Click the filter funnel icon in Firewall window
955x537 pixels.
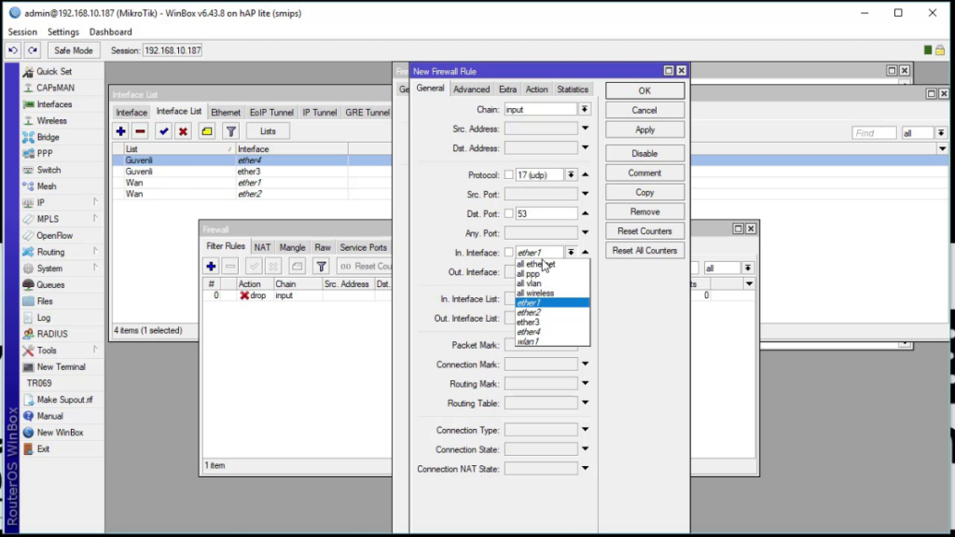(x=321, y=266)
